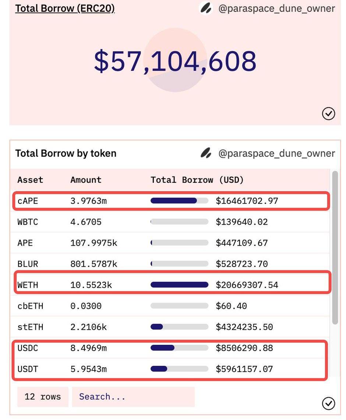Open the Total Borrow (ERC20) title link
Screen dimensions: 346x420
coord(65,8)
